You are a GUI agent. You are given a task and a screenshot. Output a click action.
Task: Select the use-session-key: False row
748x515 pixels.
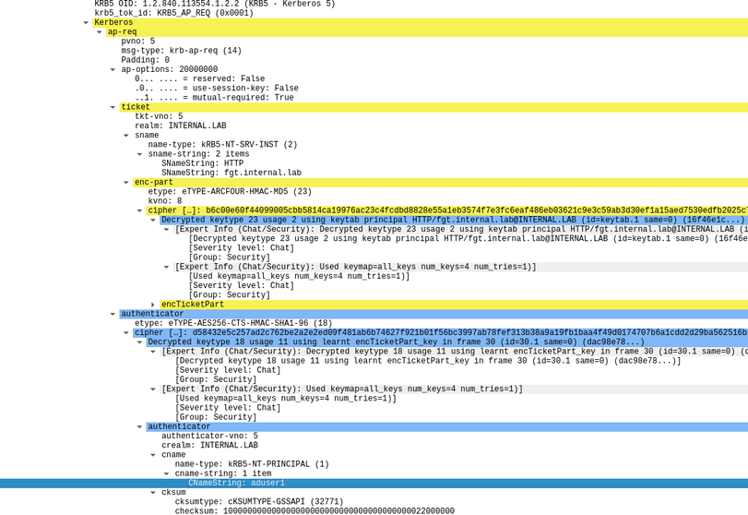217,89
